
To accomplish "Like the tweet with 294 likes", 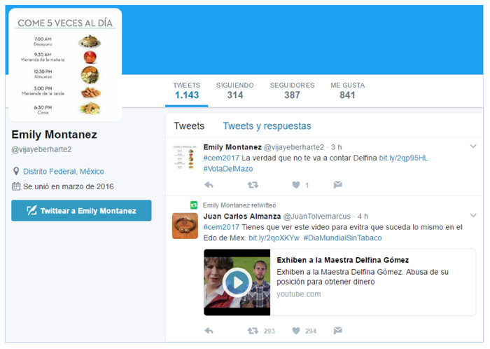I will (296, 331).
